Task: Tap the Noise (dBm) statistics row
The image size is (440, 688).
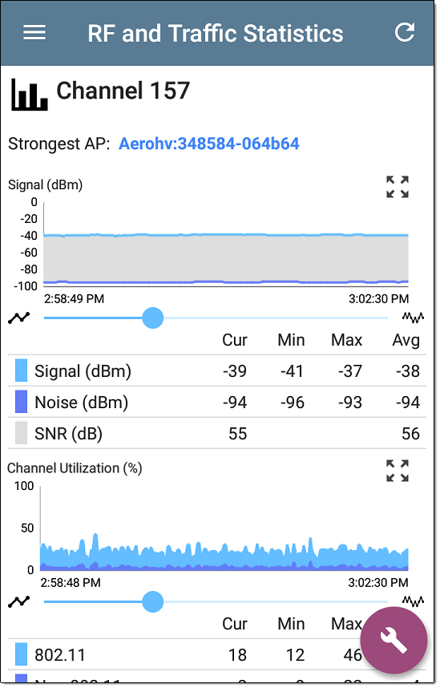Action: click(x=217, y=402)
